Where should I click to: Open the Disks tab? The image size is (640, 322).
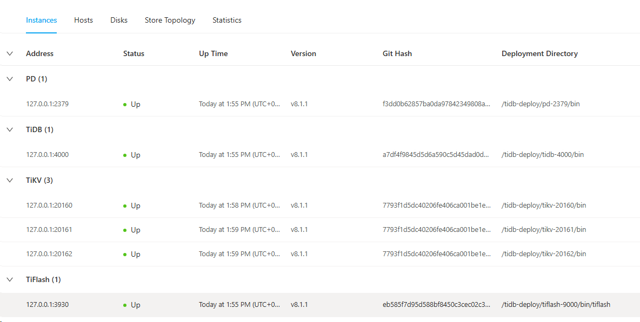pyautogui.click(x=119, y=20)
